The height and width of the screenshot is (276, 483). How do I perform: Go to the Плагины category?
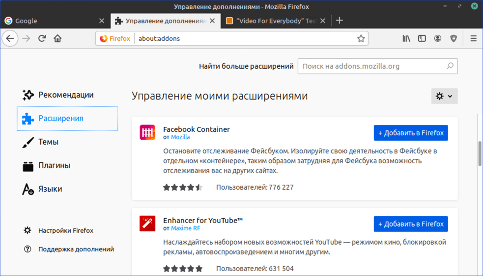coord(67,166)
